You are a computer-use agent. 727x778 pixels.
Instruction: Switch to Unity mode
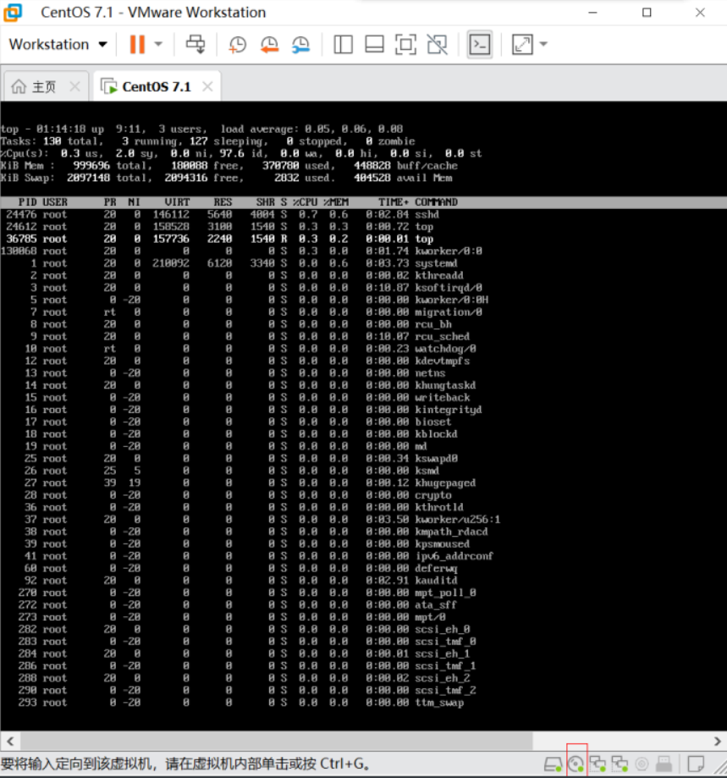point(437,44)
